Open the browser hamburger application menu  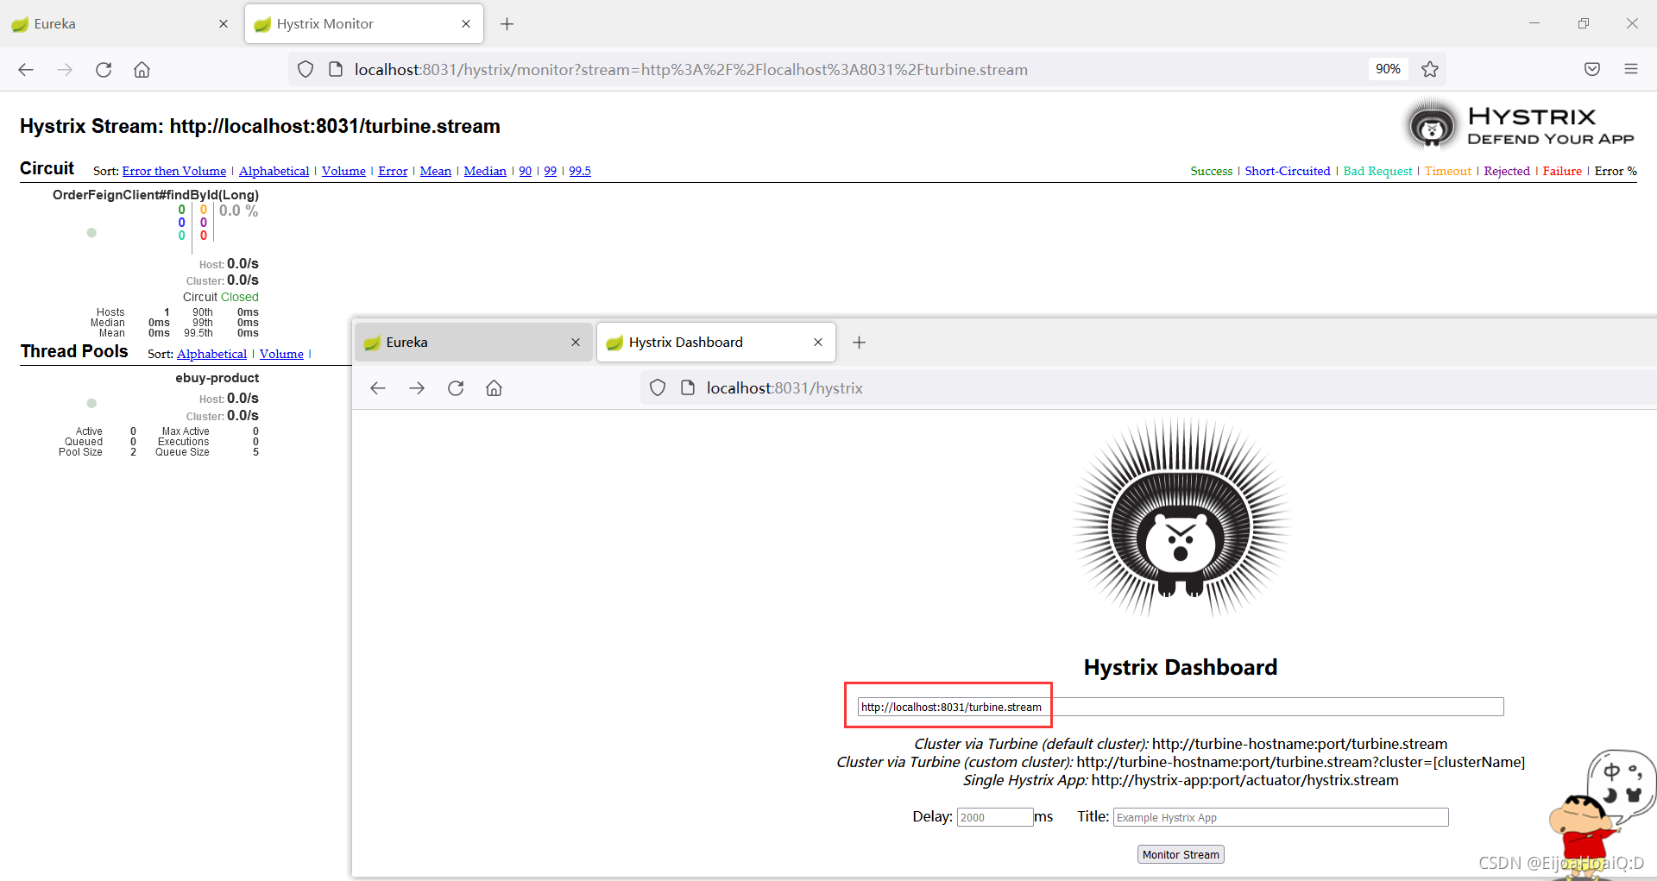tap(1631, 70)
